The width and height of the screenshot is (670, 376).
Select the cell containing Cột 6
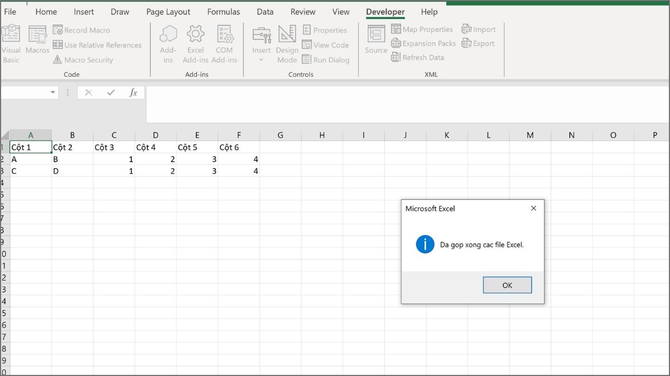tap(239, 147)
